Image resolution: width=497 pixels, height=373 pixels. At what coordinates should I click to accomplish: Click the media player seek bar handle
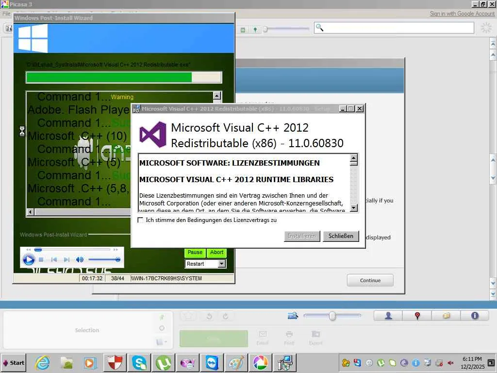pyautogui.click(x=38, y=250)
